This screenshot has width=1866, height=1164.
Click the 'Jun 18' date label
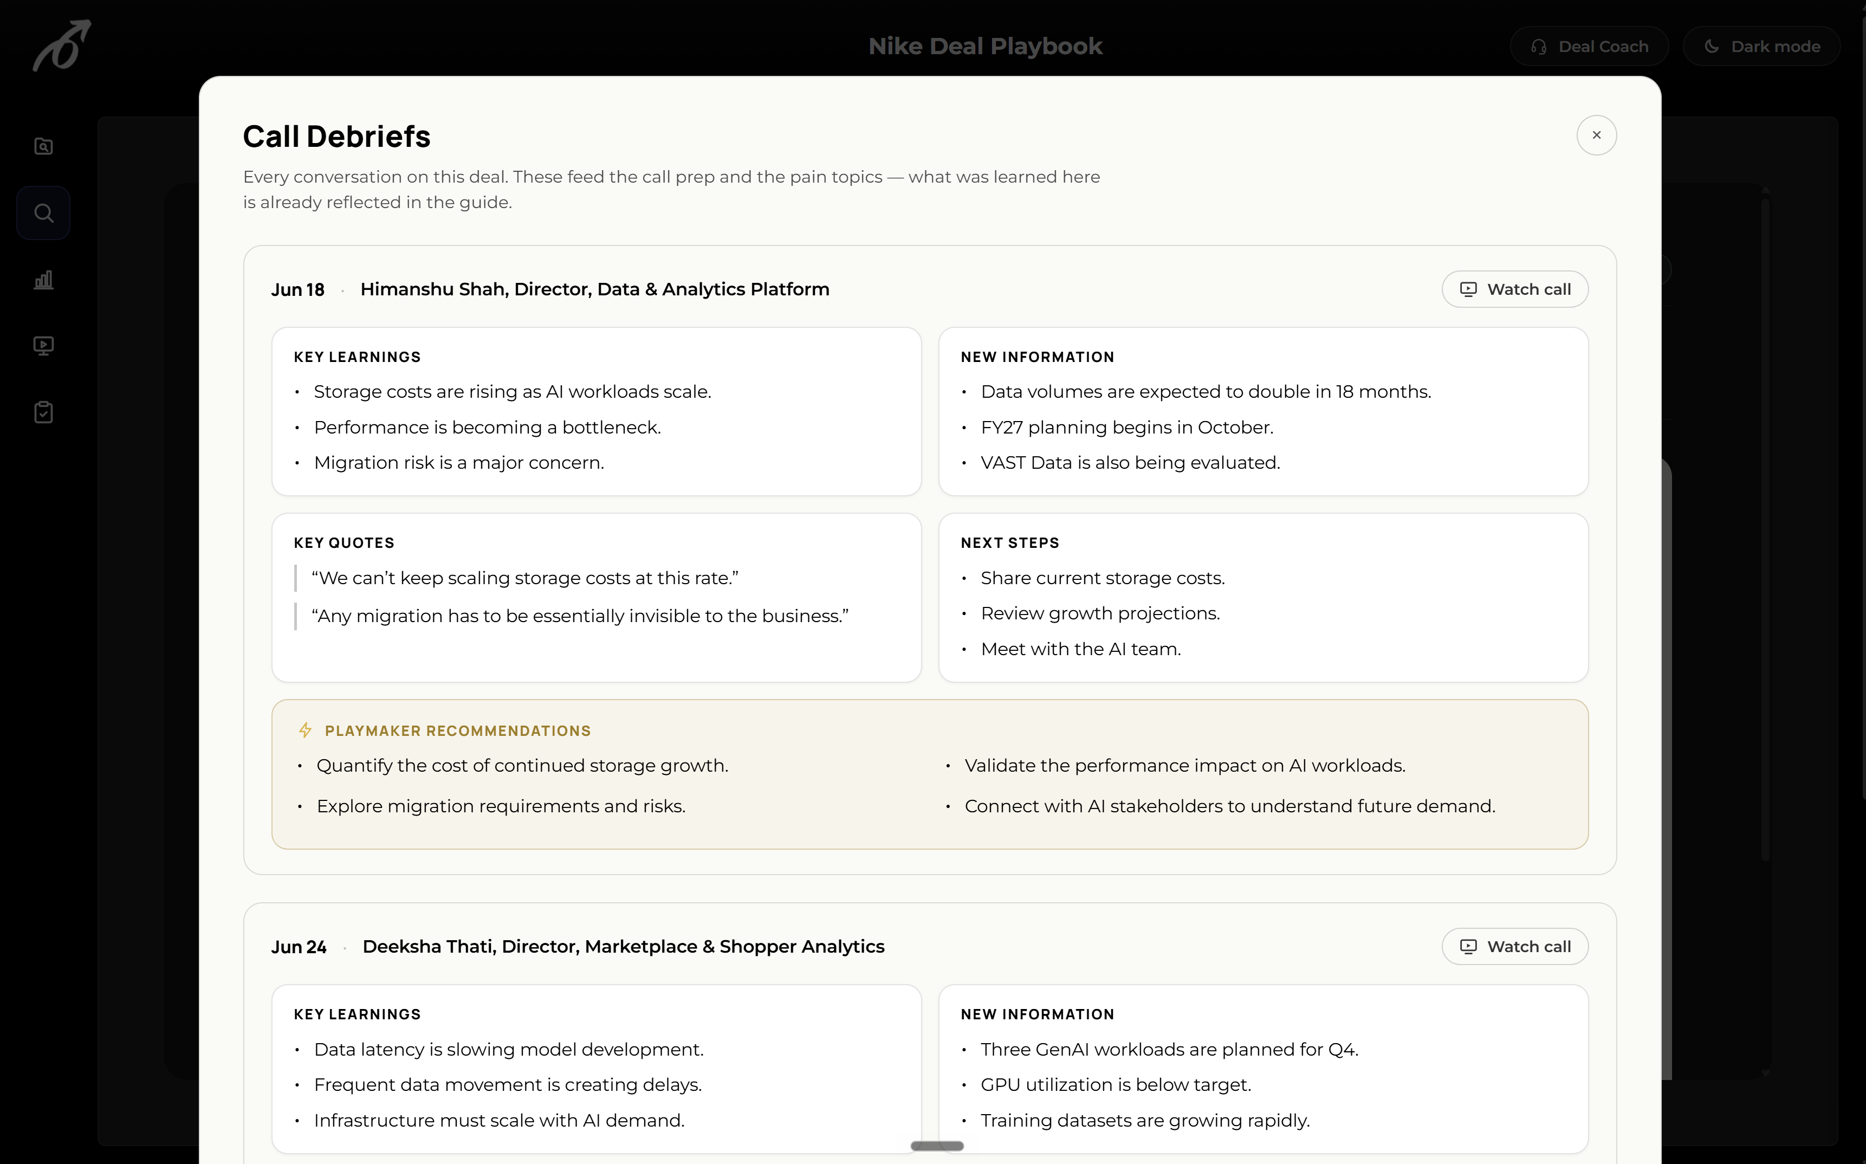coord(297,290)
